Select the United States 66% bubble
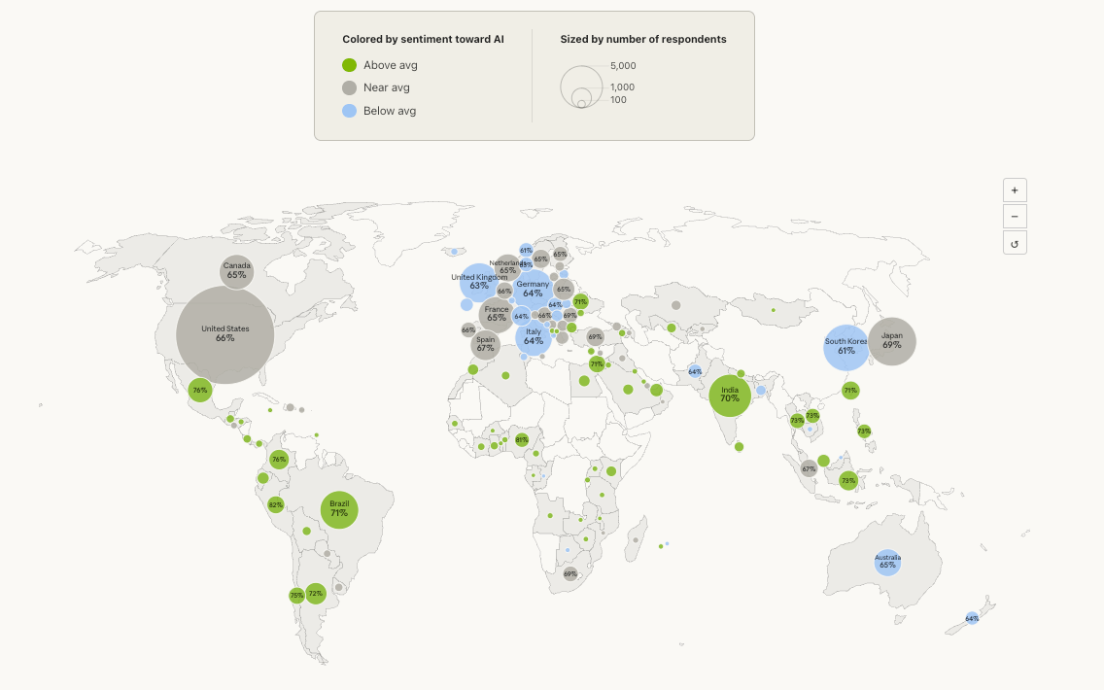Image resolution: width=1104 pixels, height=690 pixels. tap(224, 334)
